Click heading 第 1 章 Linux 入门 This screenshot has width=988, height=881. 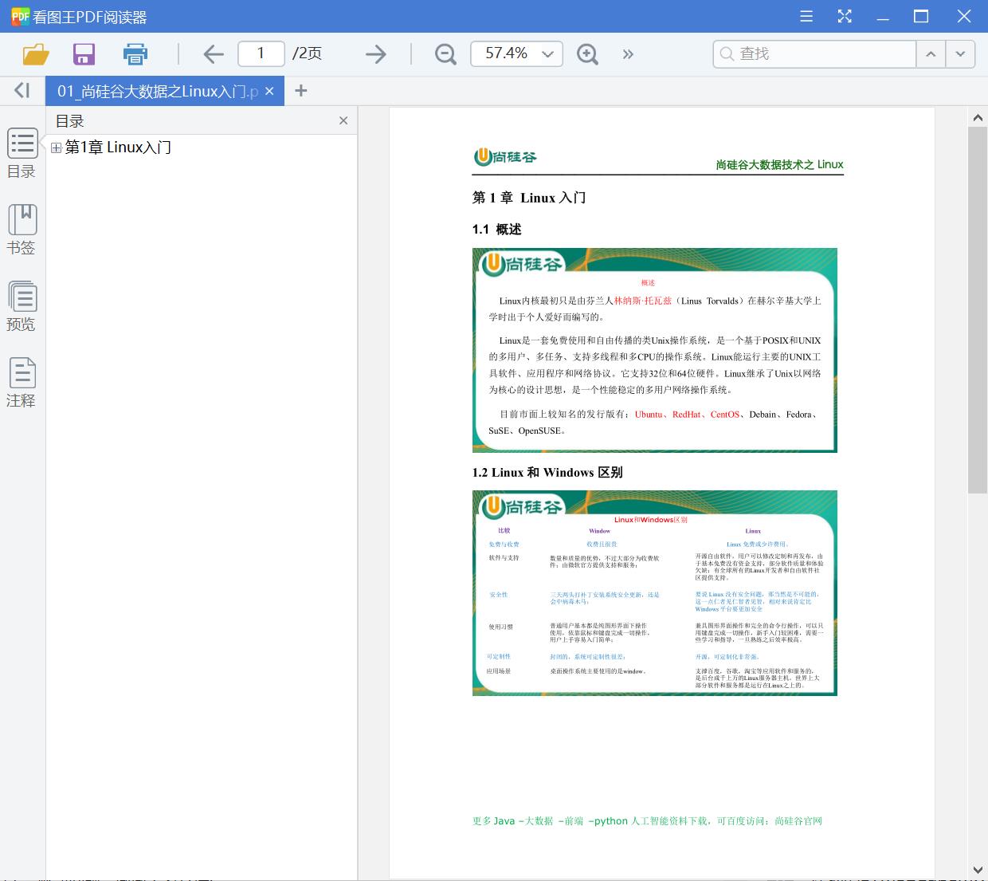point(529,198)
